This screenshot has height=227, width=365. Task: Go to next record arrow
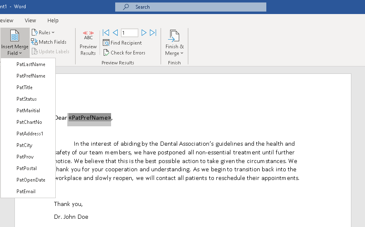pyautogui.click(x=144, y=33)
